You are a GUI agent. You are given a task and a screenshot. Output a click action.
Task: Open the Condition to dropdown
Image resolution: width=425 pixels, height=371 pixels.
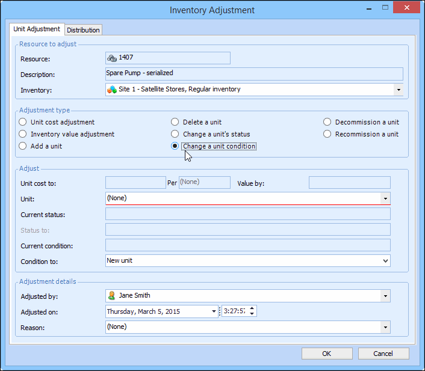[385, 261]
